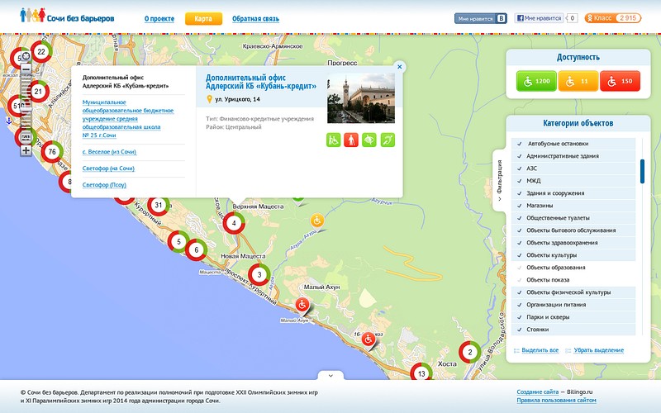The width and height of the screenshot is (661, 413).
Task: Click the map zoom level slider
Action: 26,110
